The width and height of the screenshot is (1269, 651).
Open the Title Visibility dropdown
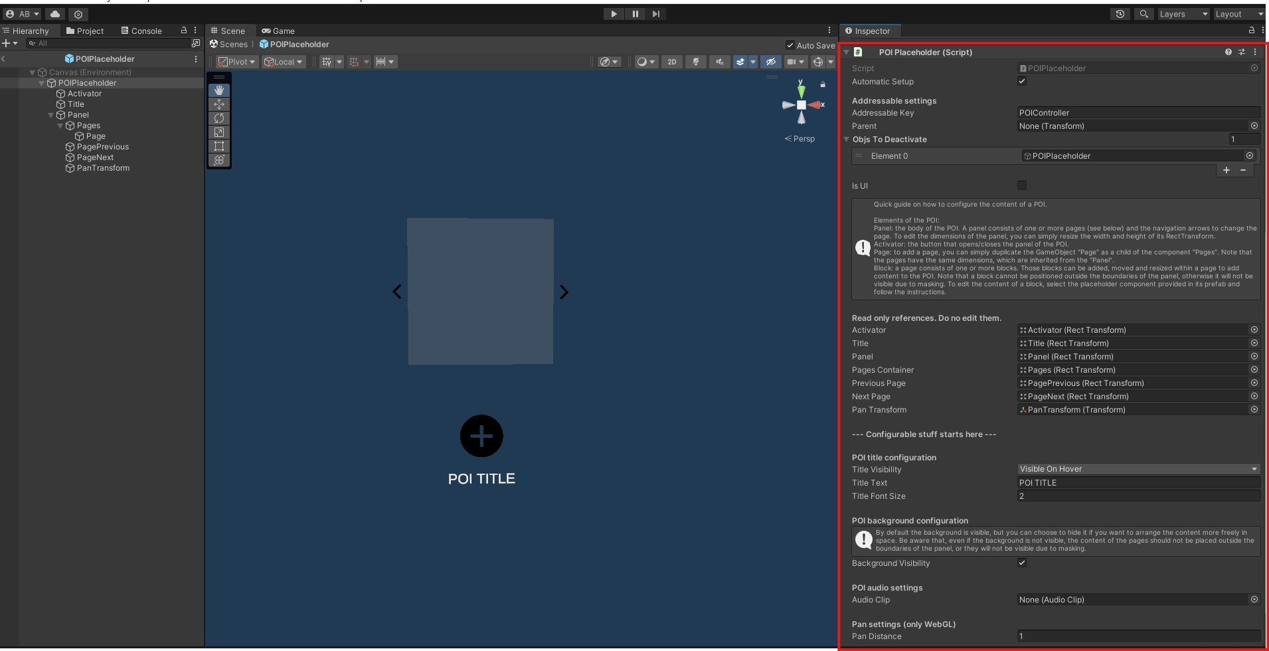tap(1138, 469)
